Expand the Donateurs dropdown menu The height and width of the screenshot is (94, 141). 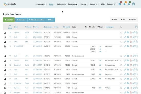(x=73, y=4)
